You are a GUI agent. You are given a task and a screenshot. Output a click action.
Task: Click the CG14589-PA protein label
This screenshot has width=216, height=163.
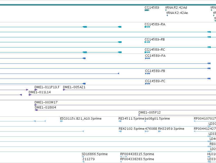[x=155, y=56]
